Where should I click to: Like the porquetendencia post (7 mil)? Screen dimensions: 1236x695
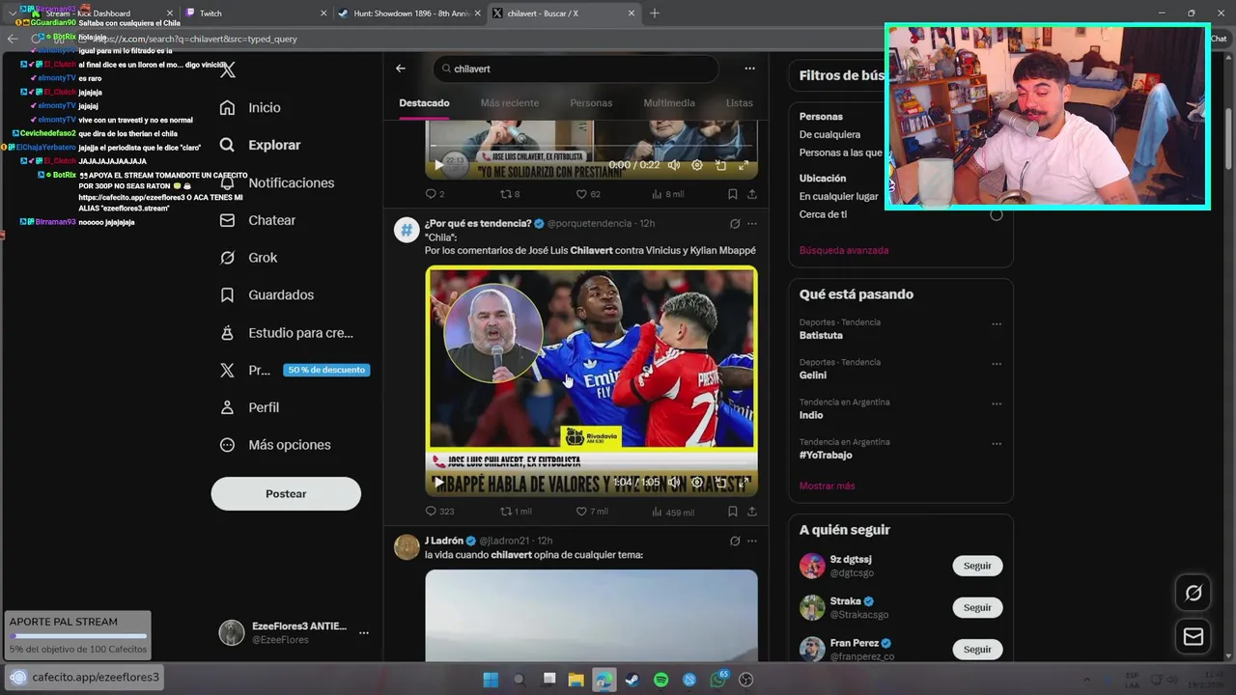click(591, 512)
